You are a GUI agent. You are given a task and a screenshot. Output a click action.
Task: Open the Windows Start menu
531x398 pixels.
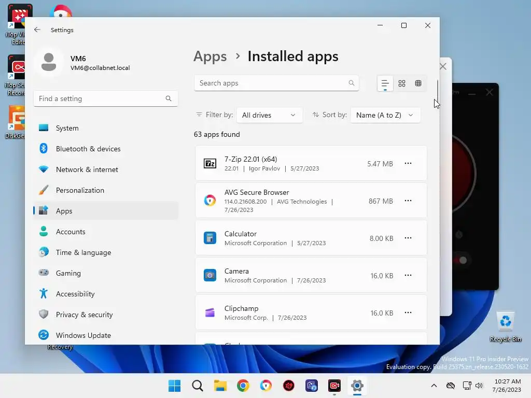(x=174, y=386)
